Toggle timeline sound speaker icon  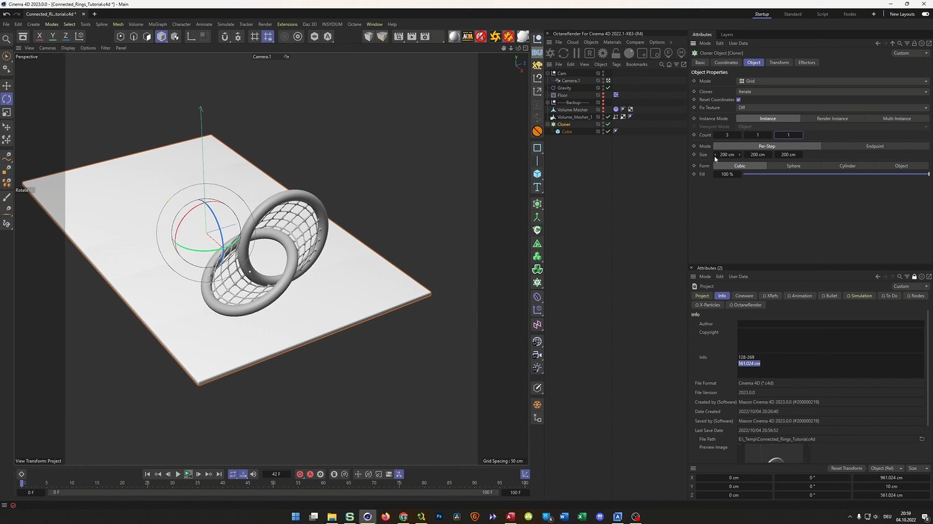point(253,474)
